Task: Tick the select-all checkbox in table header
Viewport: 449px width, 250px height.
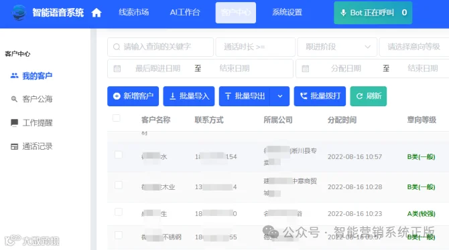Action: tap(116, 118)
